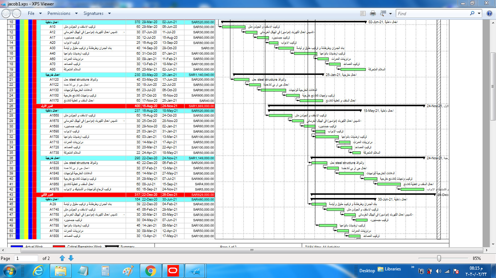Click the duration cell showing 317
496x278 pixels.
point(133,195)
